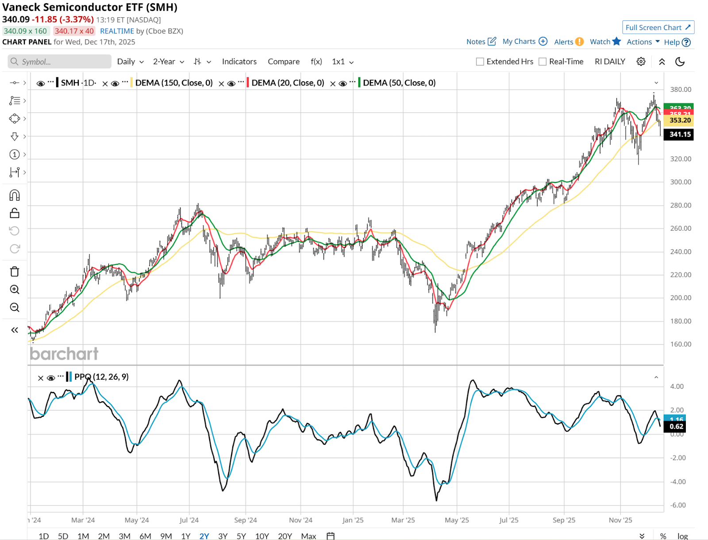The width and height of the screenshot is (708, 540).
Task: Enable the Extended Hrs checkbox
Action: 480,62
